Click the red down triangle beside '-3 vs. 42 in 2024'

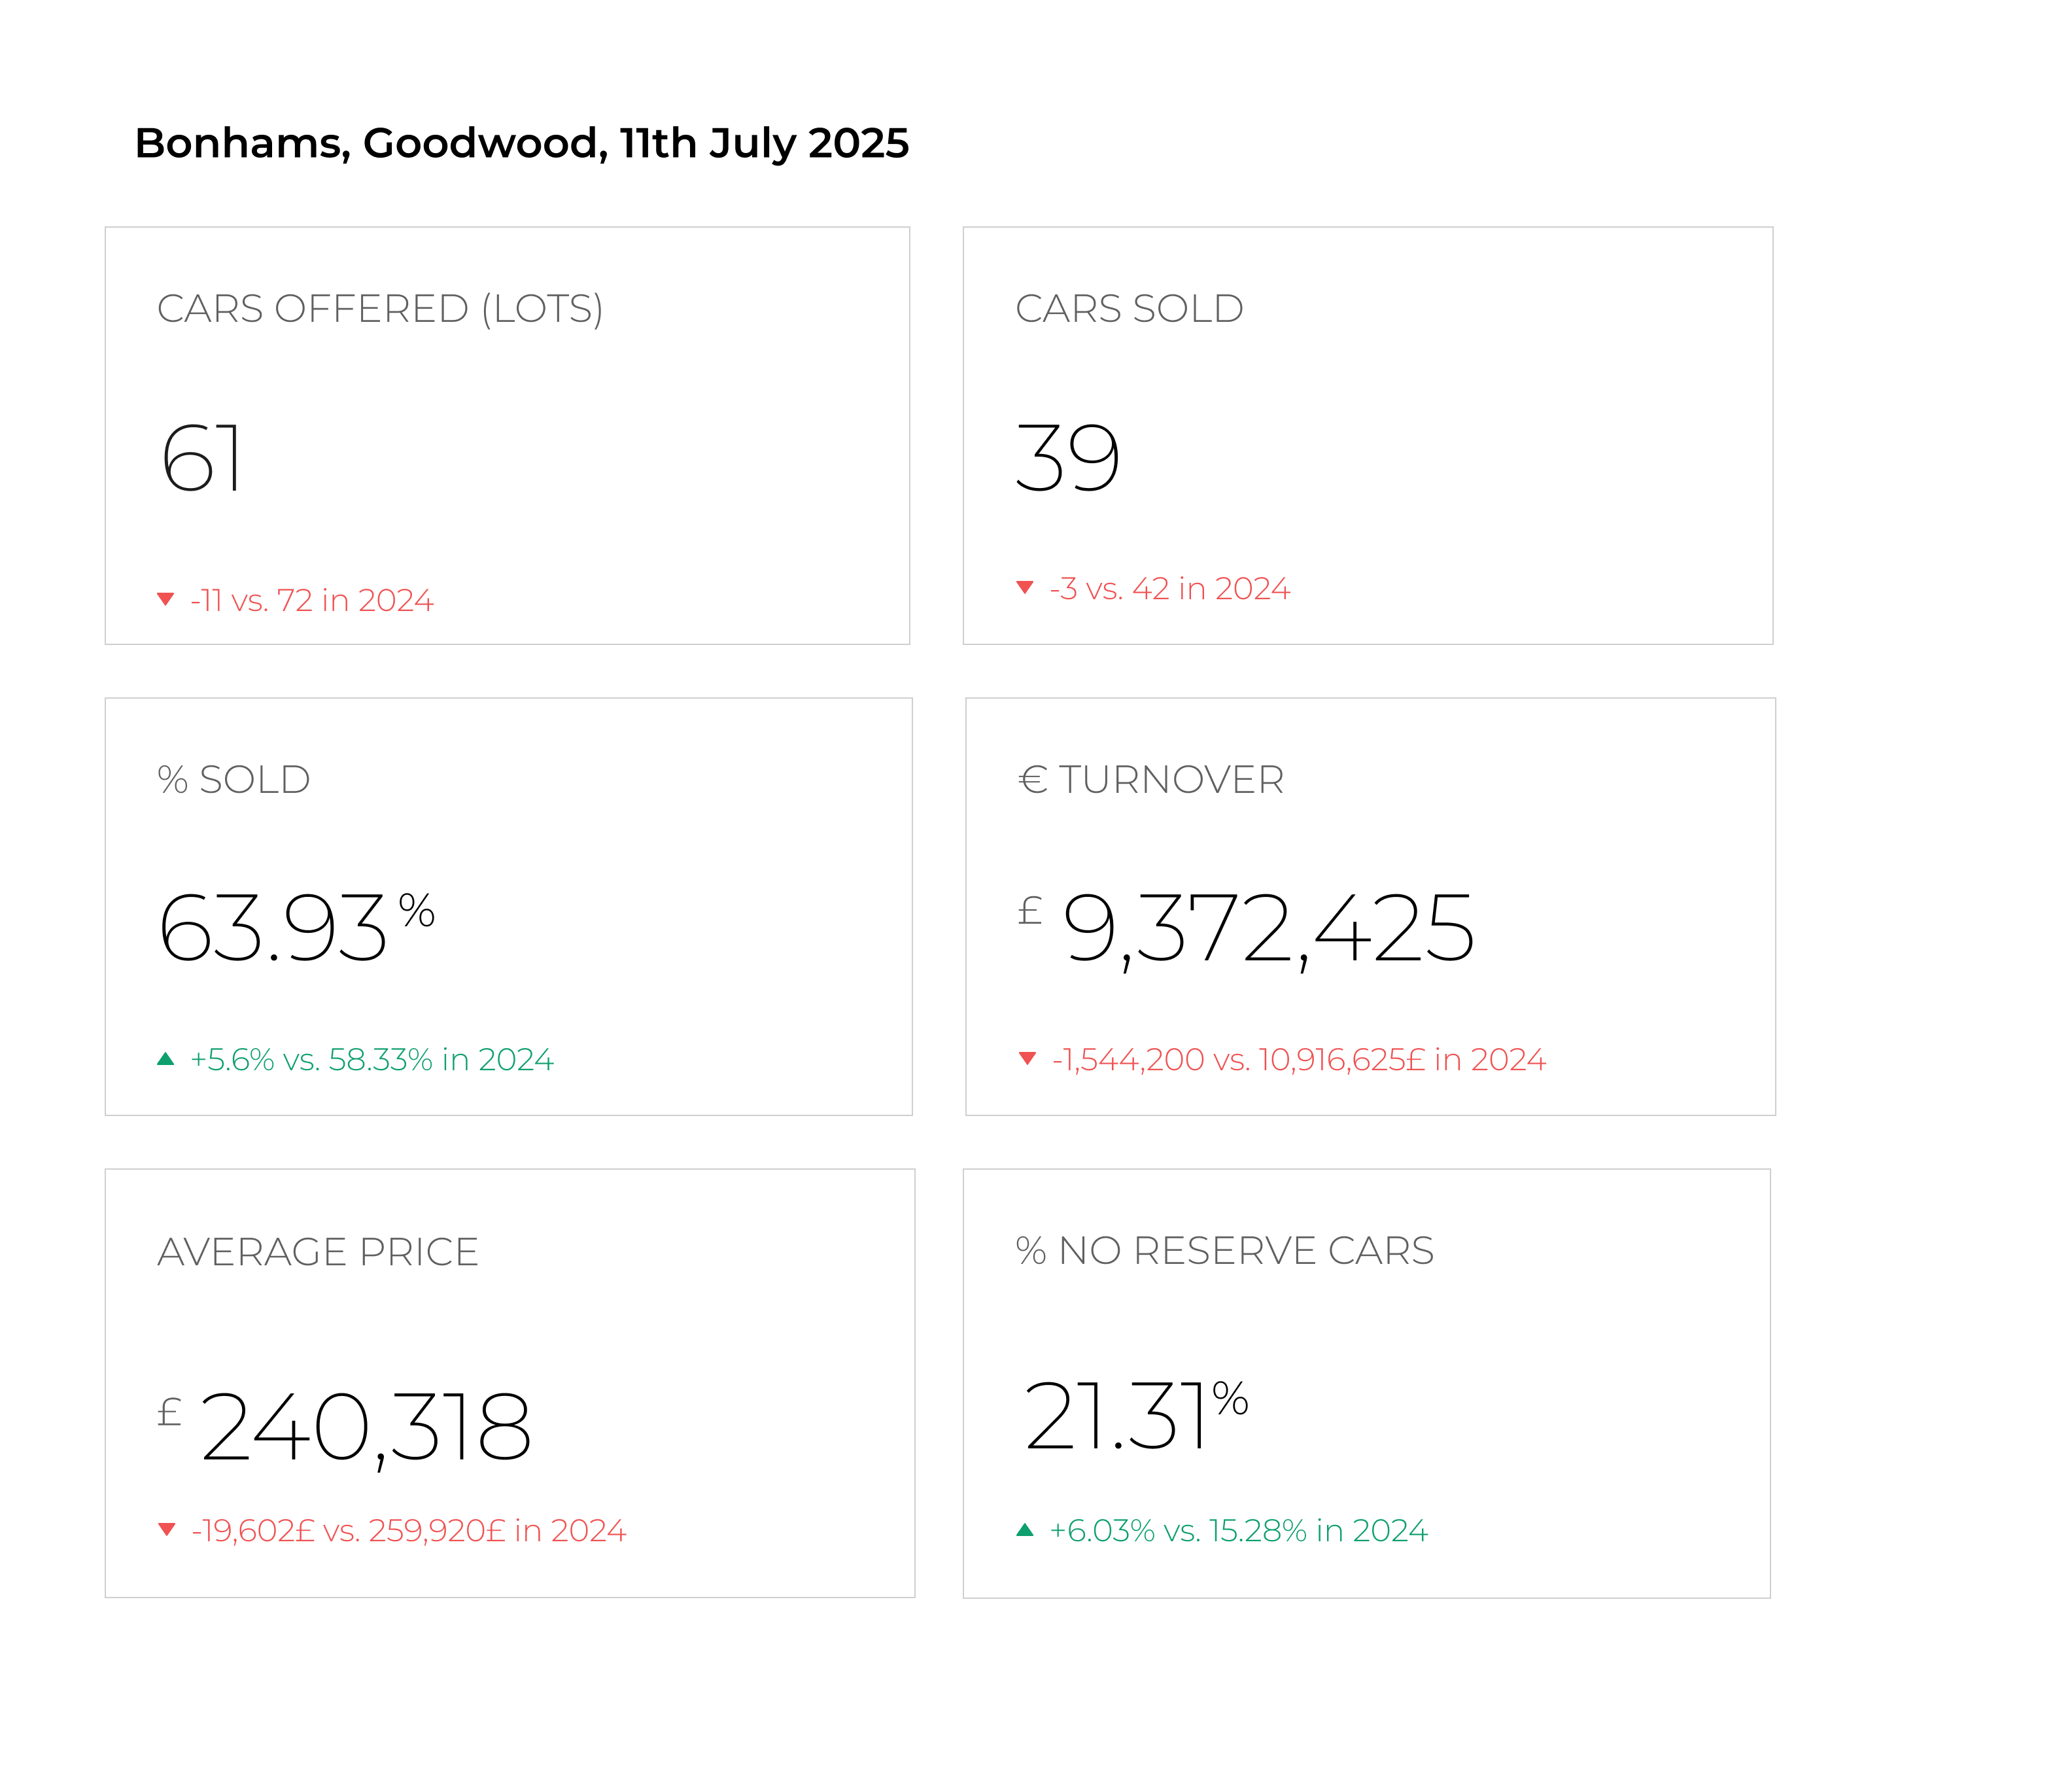1024,587
